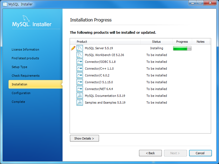Open the Complete step in sidebar

pos(18,102)
